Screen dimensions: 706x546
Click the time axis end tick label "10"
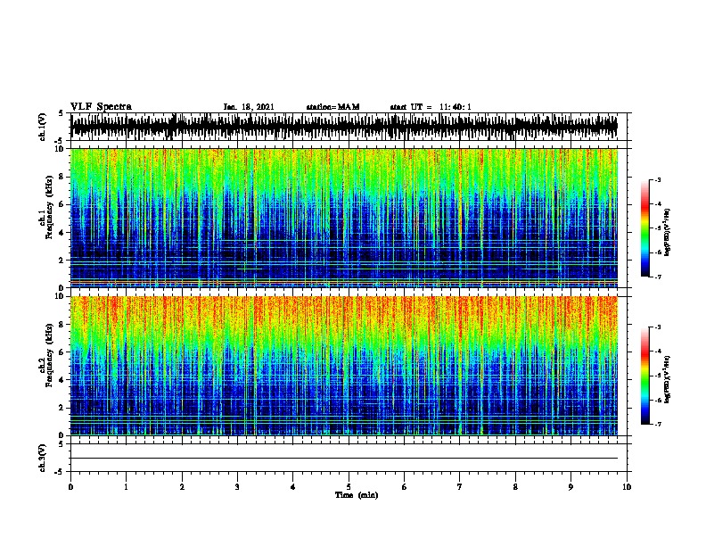pyautogui.click(x=627, y=487)
